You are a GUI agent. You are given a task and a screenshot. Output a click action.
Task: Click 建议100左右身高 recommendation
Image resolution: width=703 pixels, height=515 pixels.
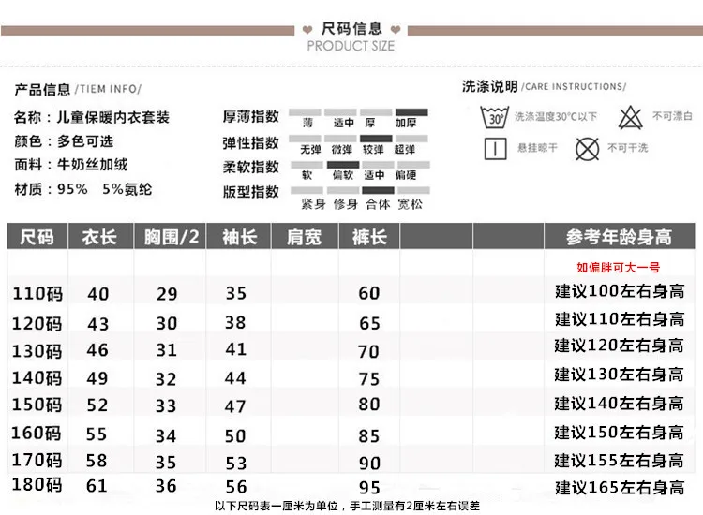(x=620, y=291)
